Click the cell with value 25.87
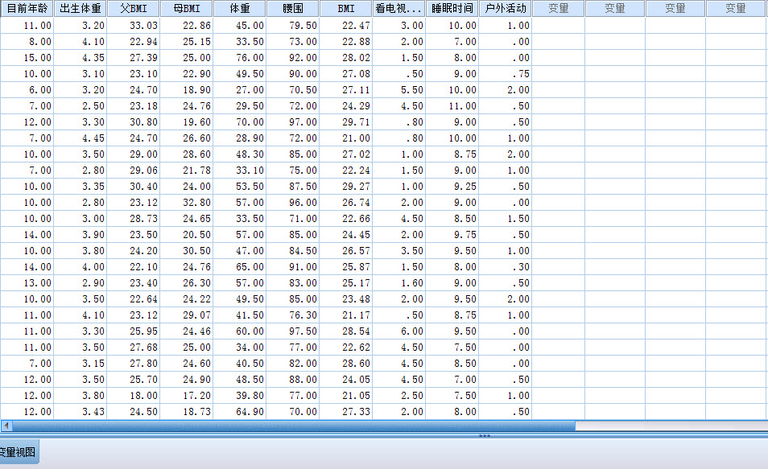The image size is (768, 469). click(x=346, y=267)
